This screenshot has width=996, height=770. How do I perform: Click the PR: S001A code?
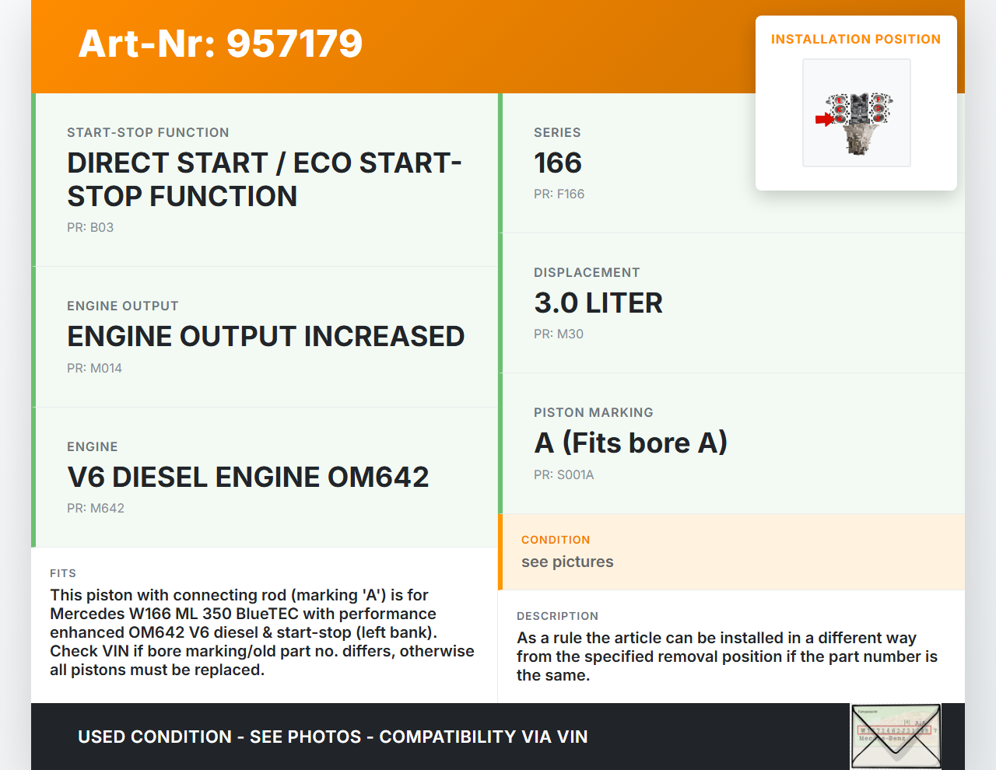coord(563,475)
